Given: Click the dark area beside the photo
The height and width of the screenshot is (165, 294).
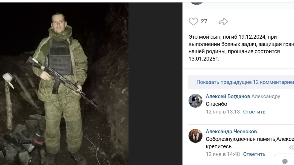Looking at the screenshot, I should [x=155, y=84].
